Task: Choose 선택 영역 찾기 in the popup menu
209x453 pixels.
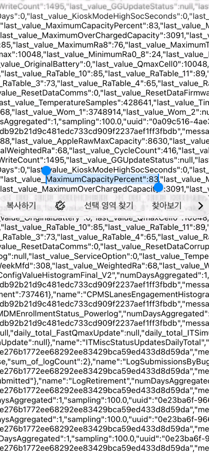Action: (x=109, y=206)
